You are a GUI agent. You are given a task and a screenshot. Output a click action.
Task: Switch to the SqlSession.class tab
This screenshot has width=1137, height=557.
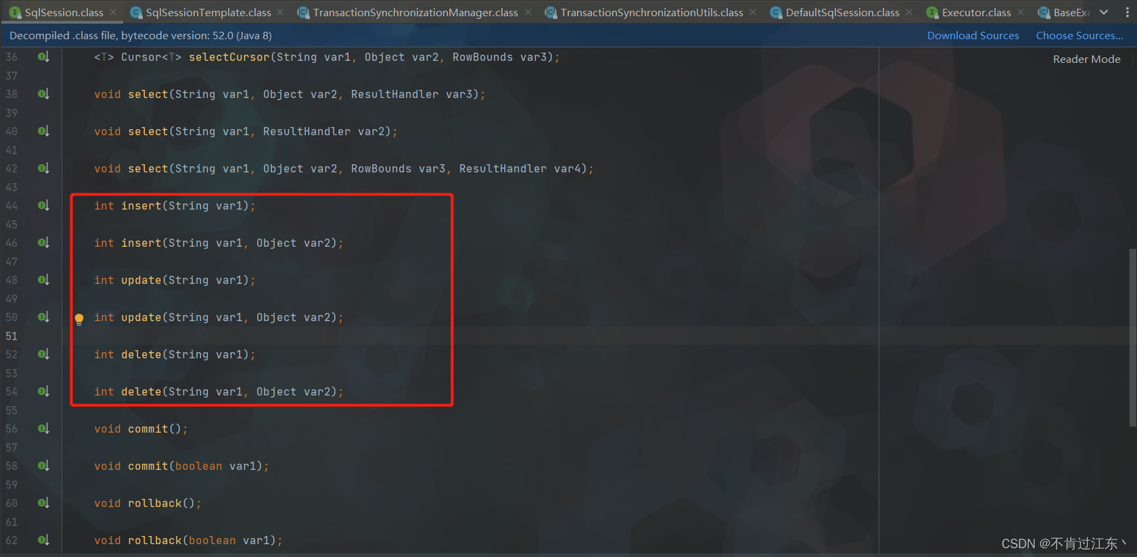(x=64, y=12)
